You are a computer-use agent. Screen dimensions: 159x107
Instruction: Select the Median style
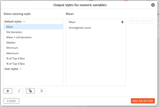tap(33, 42)
